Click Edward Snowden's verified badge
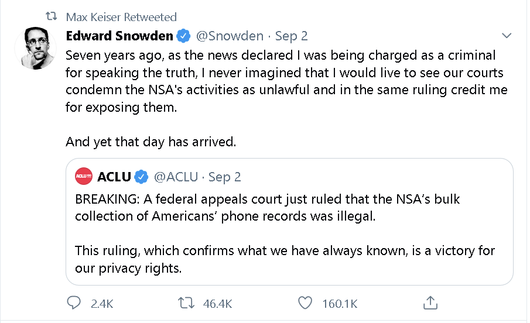Viewport: 530px width, 323px height. pyautogui.click(x=183, y=36)
